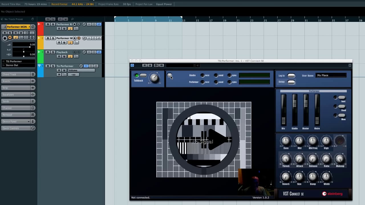Viewport: 365px width, 205px height.
Task: Open the Sends inspector section
Action: tap(15, 101)
